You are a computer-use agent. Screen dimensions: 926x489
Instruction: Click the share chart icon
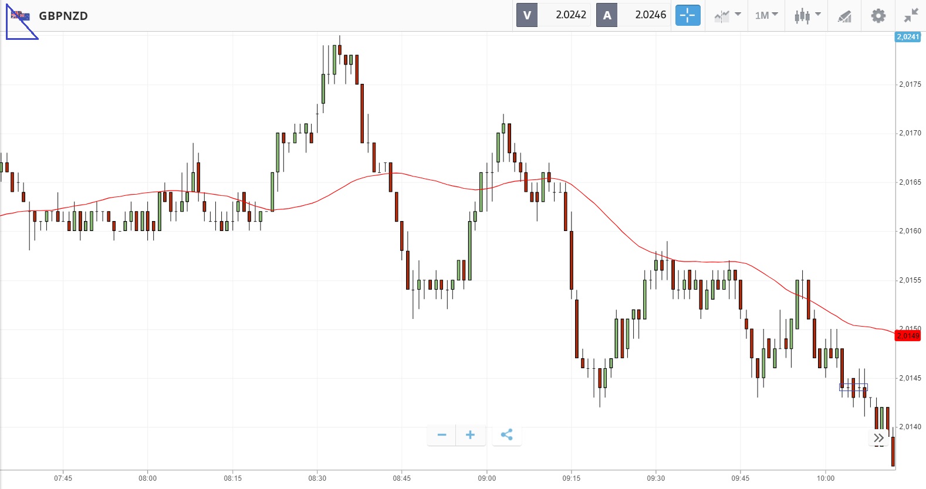tap(506, 435)
